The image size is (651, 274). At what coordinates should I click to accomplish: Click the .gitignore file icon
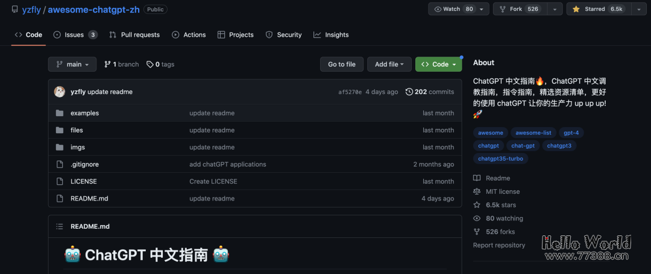60,164
